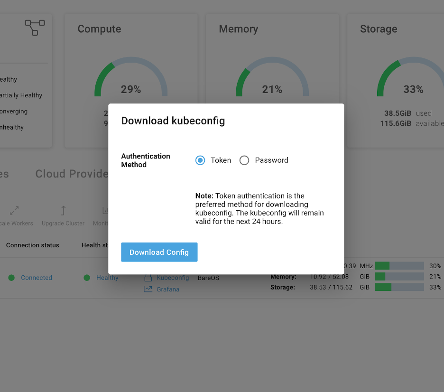Select Token authentication method

pyautogui.click(x=200, y=160)
